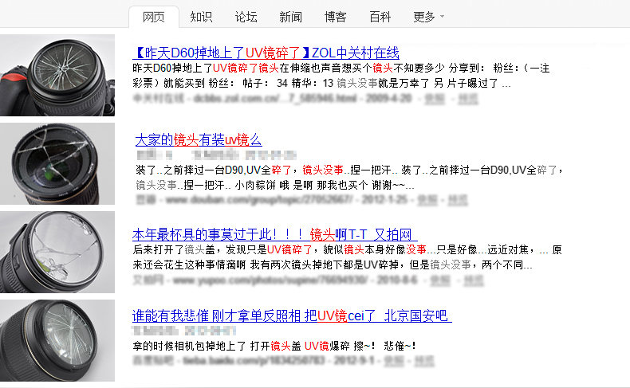
Task: View second thumbnail of cracked lens filter
Action: [57, 163]
